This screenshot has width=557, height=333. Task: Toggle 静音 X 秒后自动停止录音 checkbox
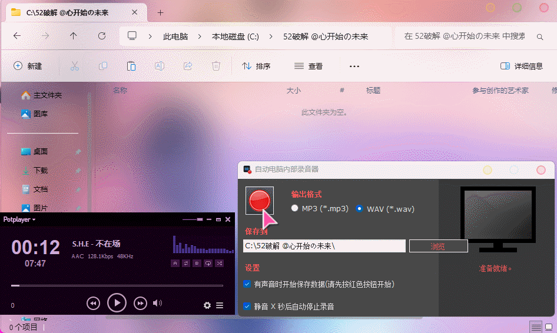point(247,306)
